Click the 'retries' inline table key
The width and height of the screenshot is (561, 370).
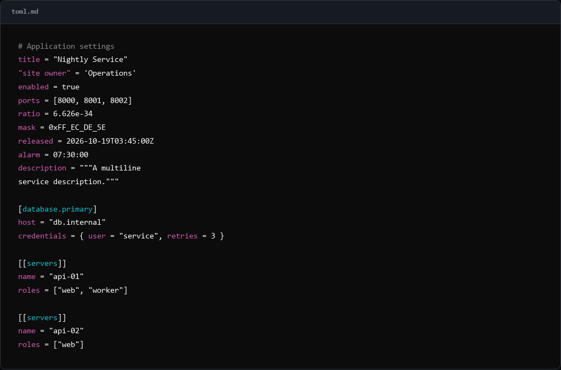[x=182, y=236]
